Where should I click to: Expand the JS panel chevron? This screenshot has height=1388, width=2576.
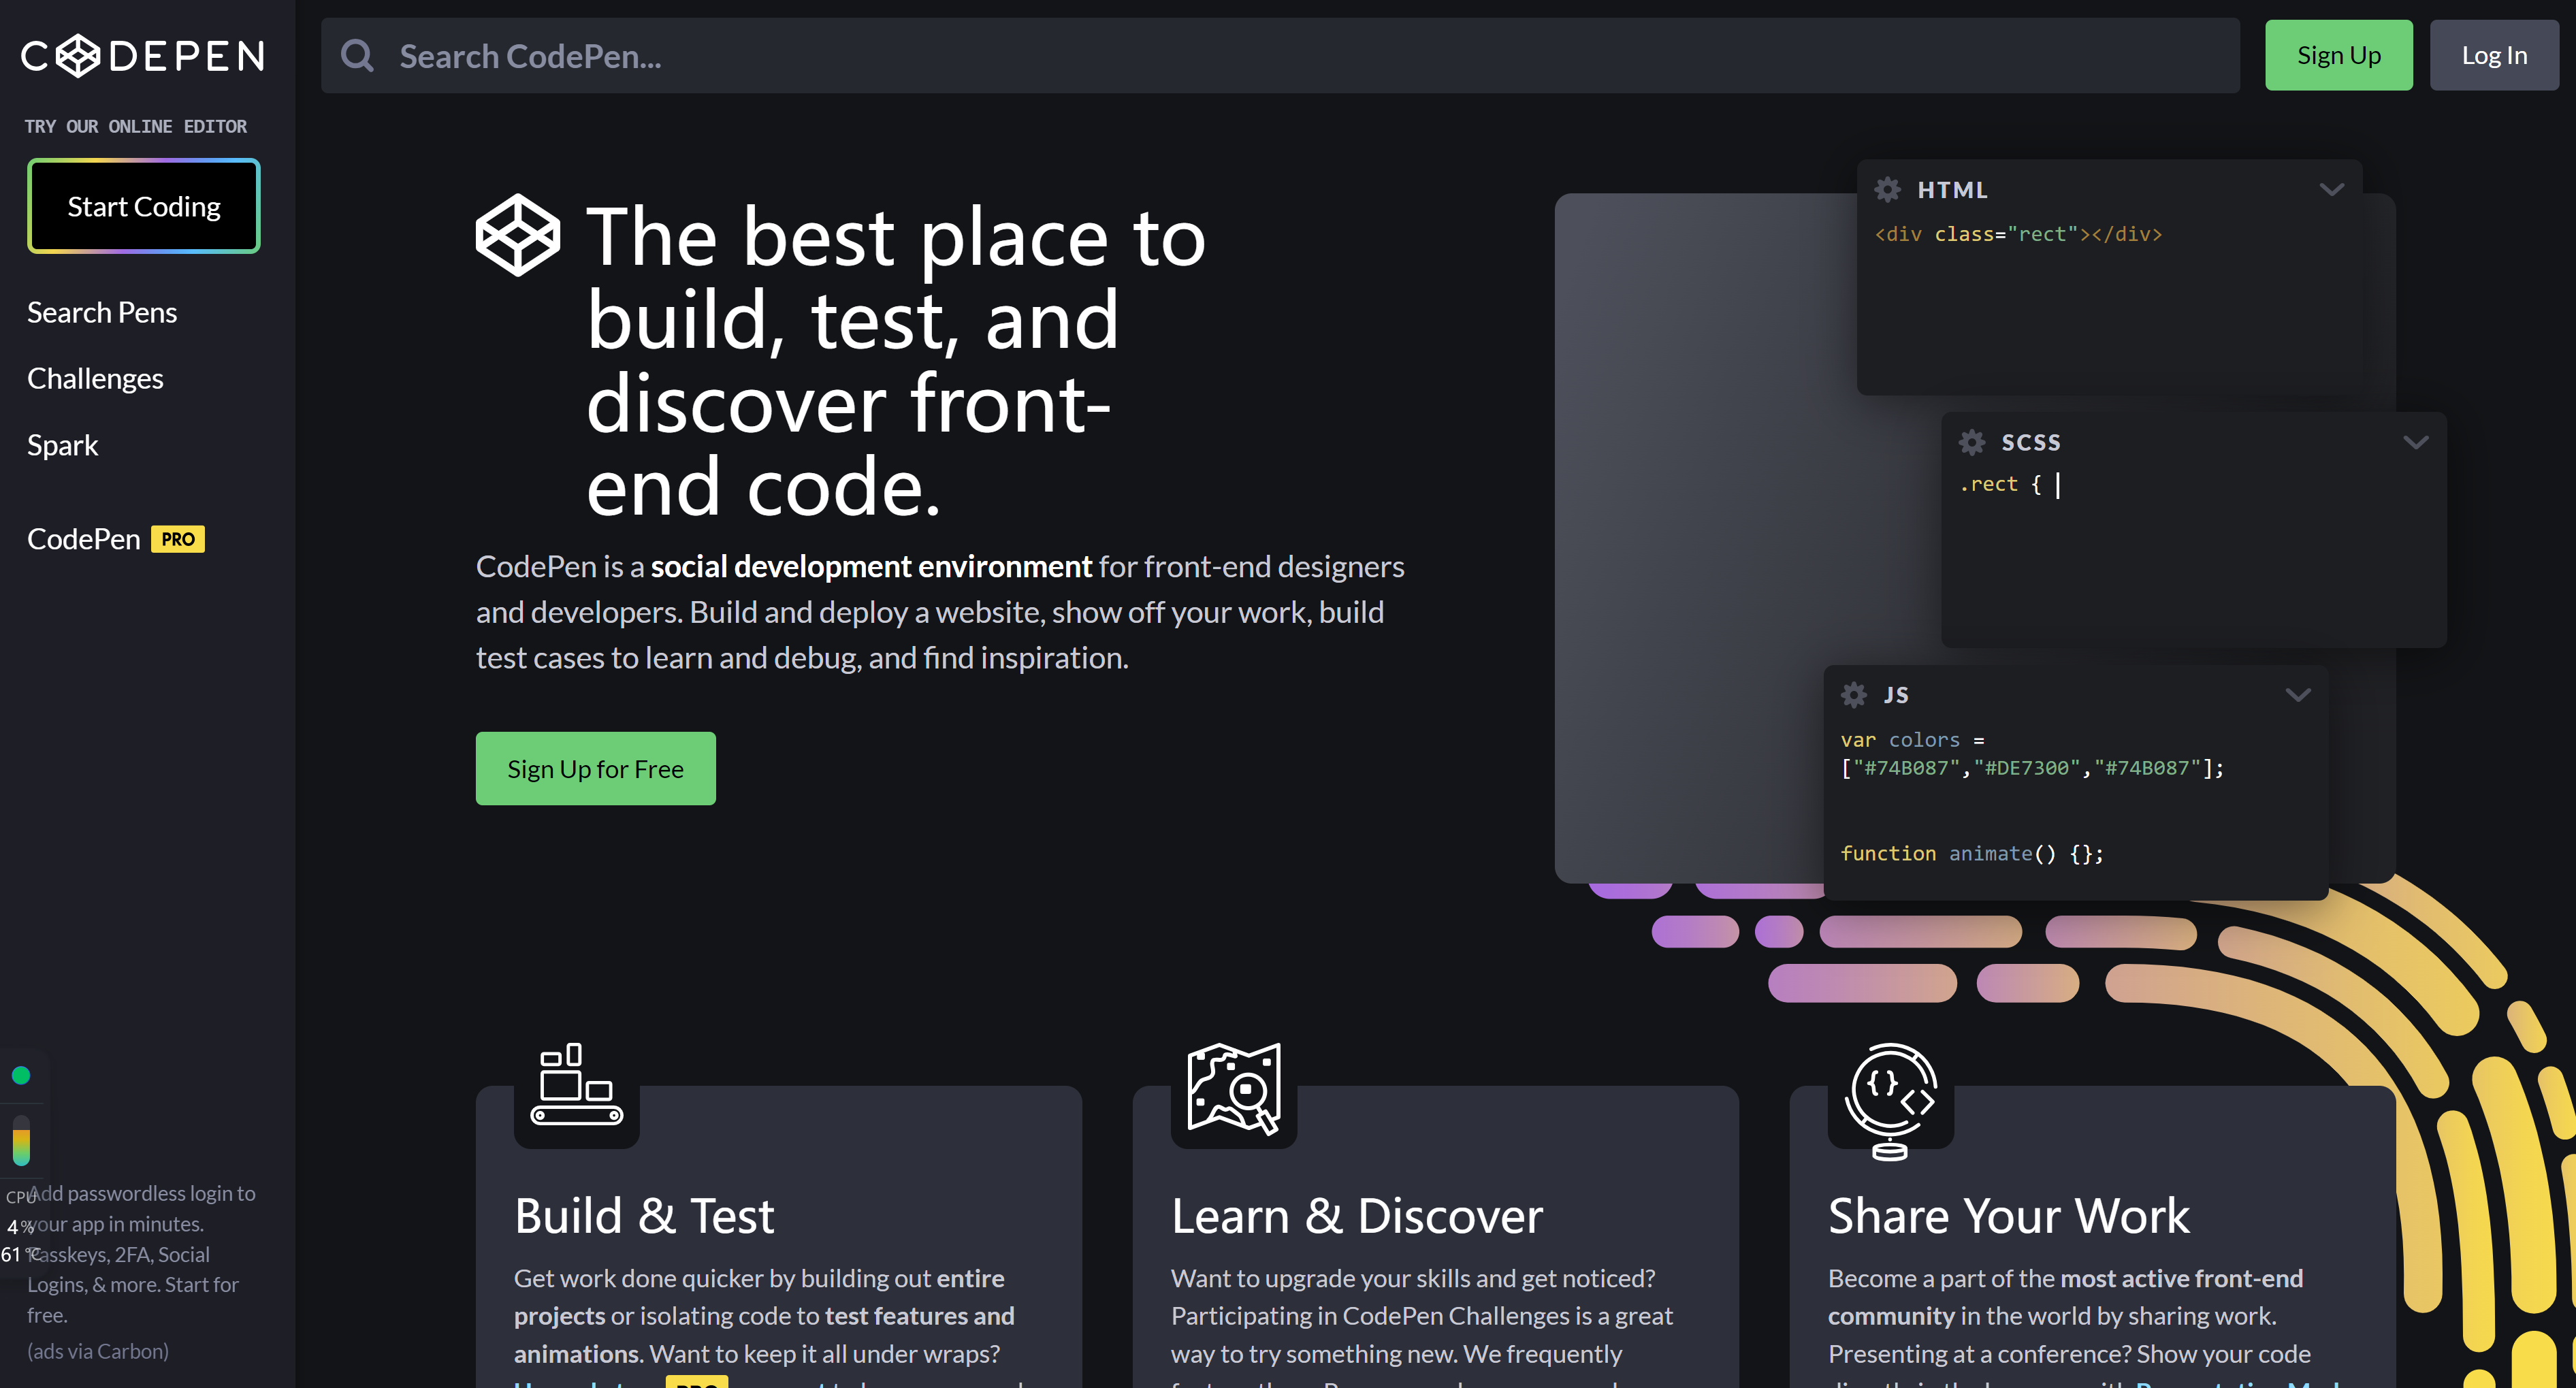(x=2297, y=695)
